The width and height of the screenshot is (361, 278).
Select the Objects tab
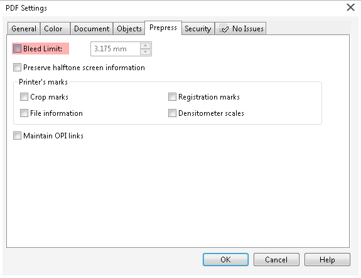[129, 29]
